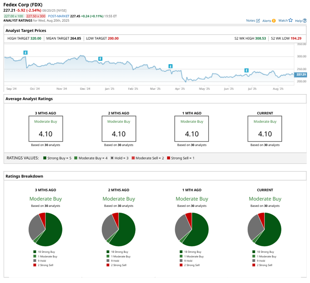Click the red swatch beside 2 Strong Sell under 2 MTHS AGO
Viewport: 310px width, 283px height.
coord(108,265)
